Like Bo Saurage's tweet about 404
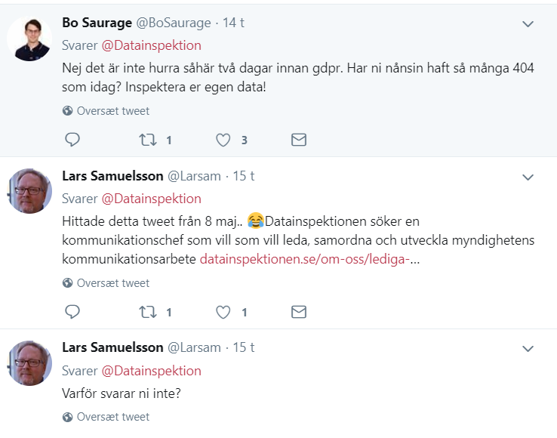Viewport: 557px width, 438px height. tap(223, 140)
